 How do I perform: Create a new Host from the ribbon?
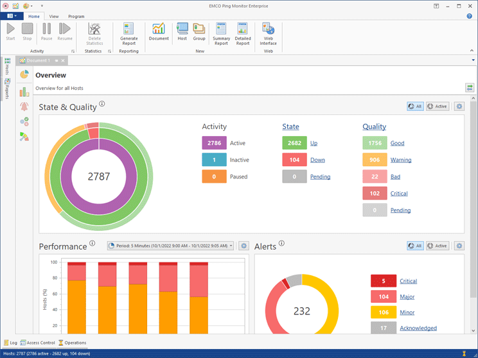182,31
